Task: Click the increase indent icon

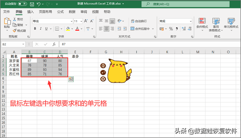Action: click(125, 29)
